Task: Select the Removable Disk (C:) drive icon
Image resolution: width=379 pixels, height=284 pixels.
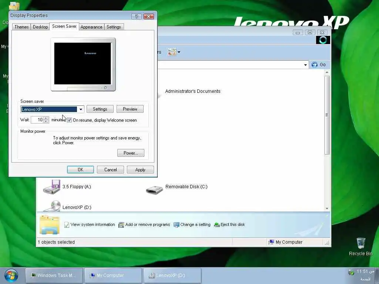Action: pyautogui.click(x=154, y=190)
